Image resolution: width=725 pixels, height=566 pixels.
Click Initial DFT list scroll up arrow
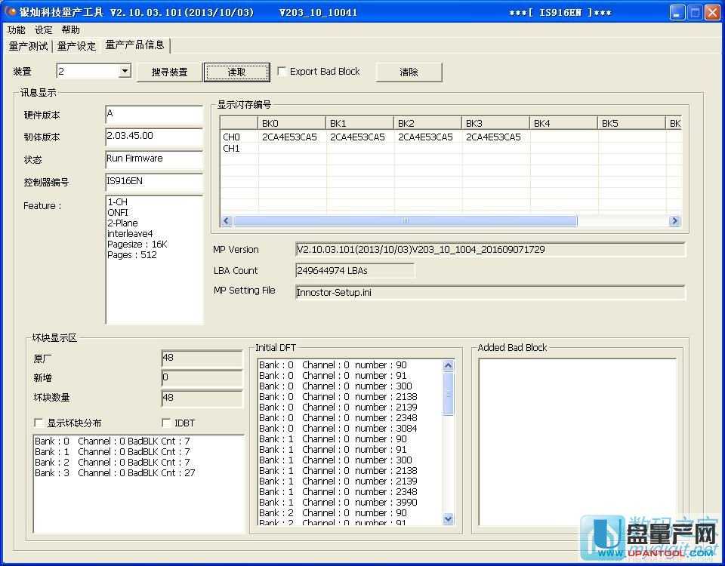pos(449,366)
